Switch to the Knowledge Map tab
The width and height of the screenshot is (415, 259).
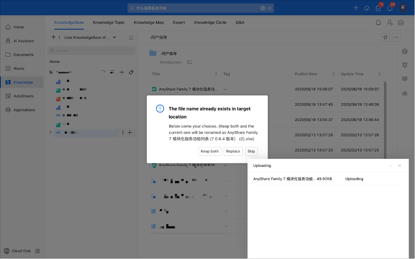pyautogui.click(x=148, y=23)
